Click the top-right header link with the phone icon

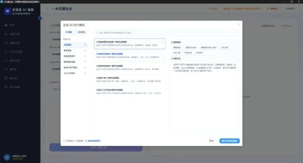click(290, 9)
